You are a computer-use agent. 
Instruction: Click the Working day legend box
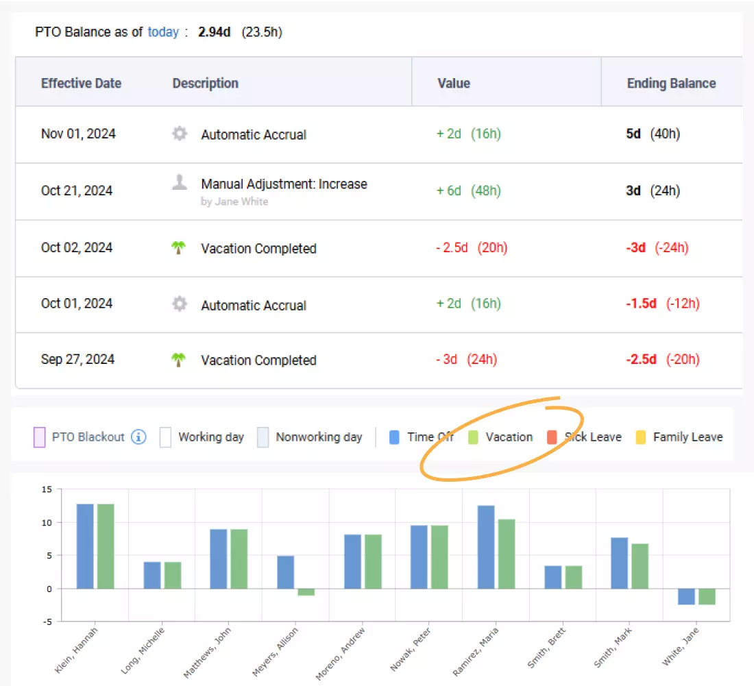click(165, 437)
